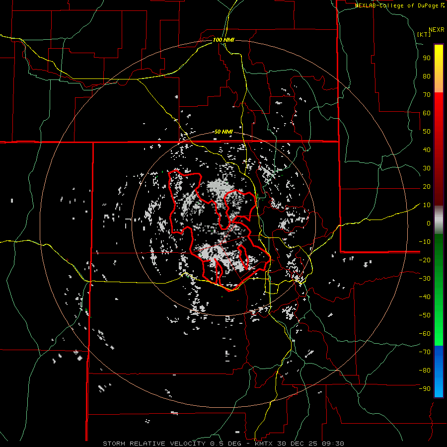Screen dimensions: 447x447
Task: Click the -90 label on the velocity scale
Action: 424,388
